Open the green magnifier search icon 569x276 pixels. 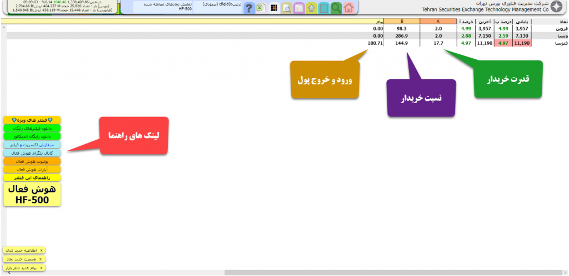tap(336, 8)
